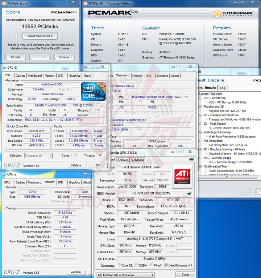Click the Close button in GPU-Z
Image resolution: width=261 pixels, height=278 pixels.
tap(185, 274)
